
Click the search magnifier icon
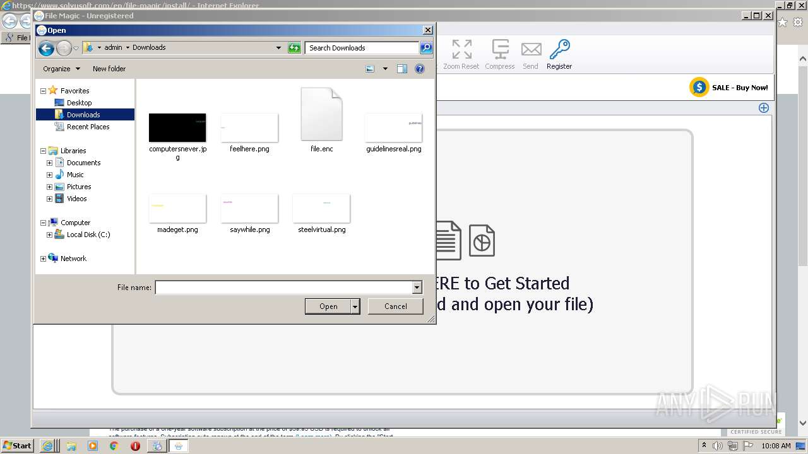[x=426, y=48]
